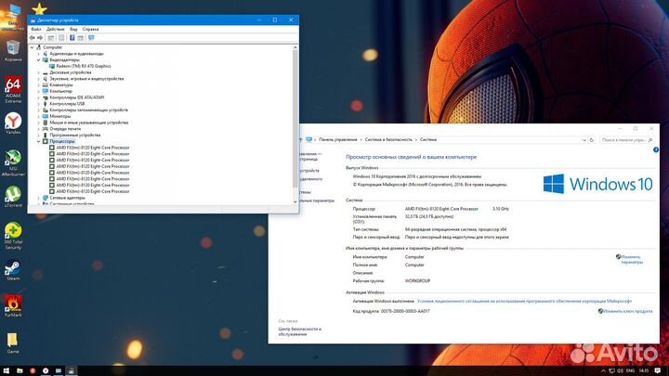This screenshot has width=669, height=376.
Task: Open the Вид menu
Action: [x=73, y=29]
